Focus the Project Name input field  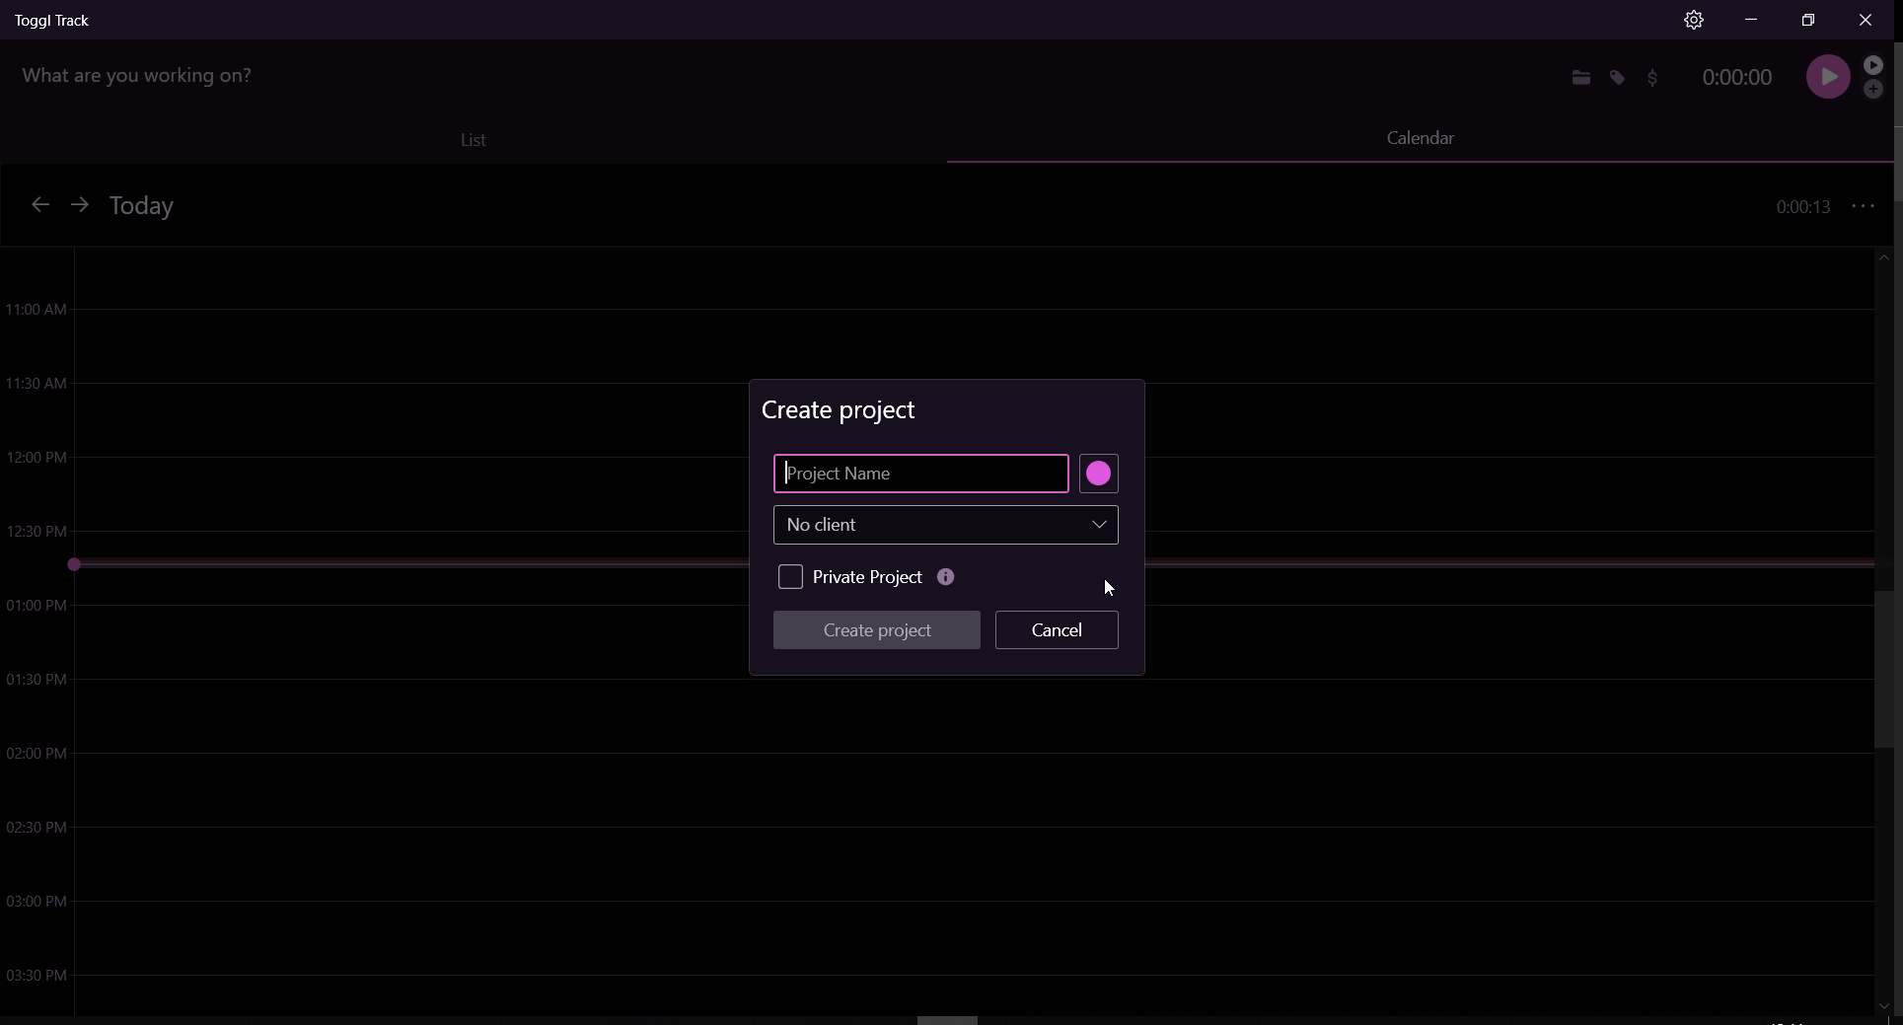(921, 474)
